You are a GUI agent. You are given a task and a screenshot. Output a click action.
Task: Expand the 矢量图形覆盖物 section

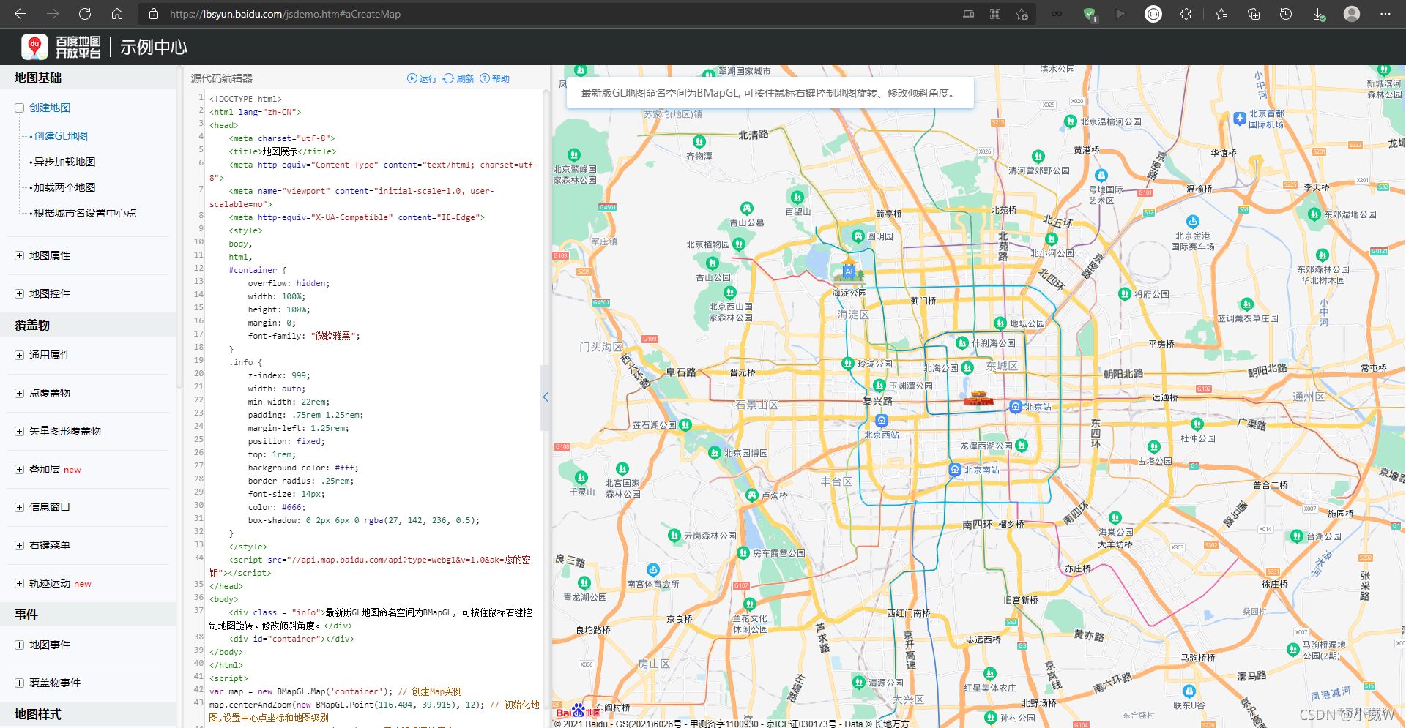tap(19, 431)
